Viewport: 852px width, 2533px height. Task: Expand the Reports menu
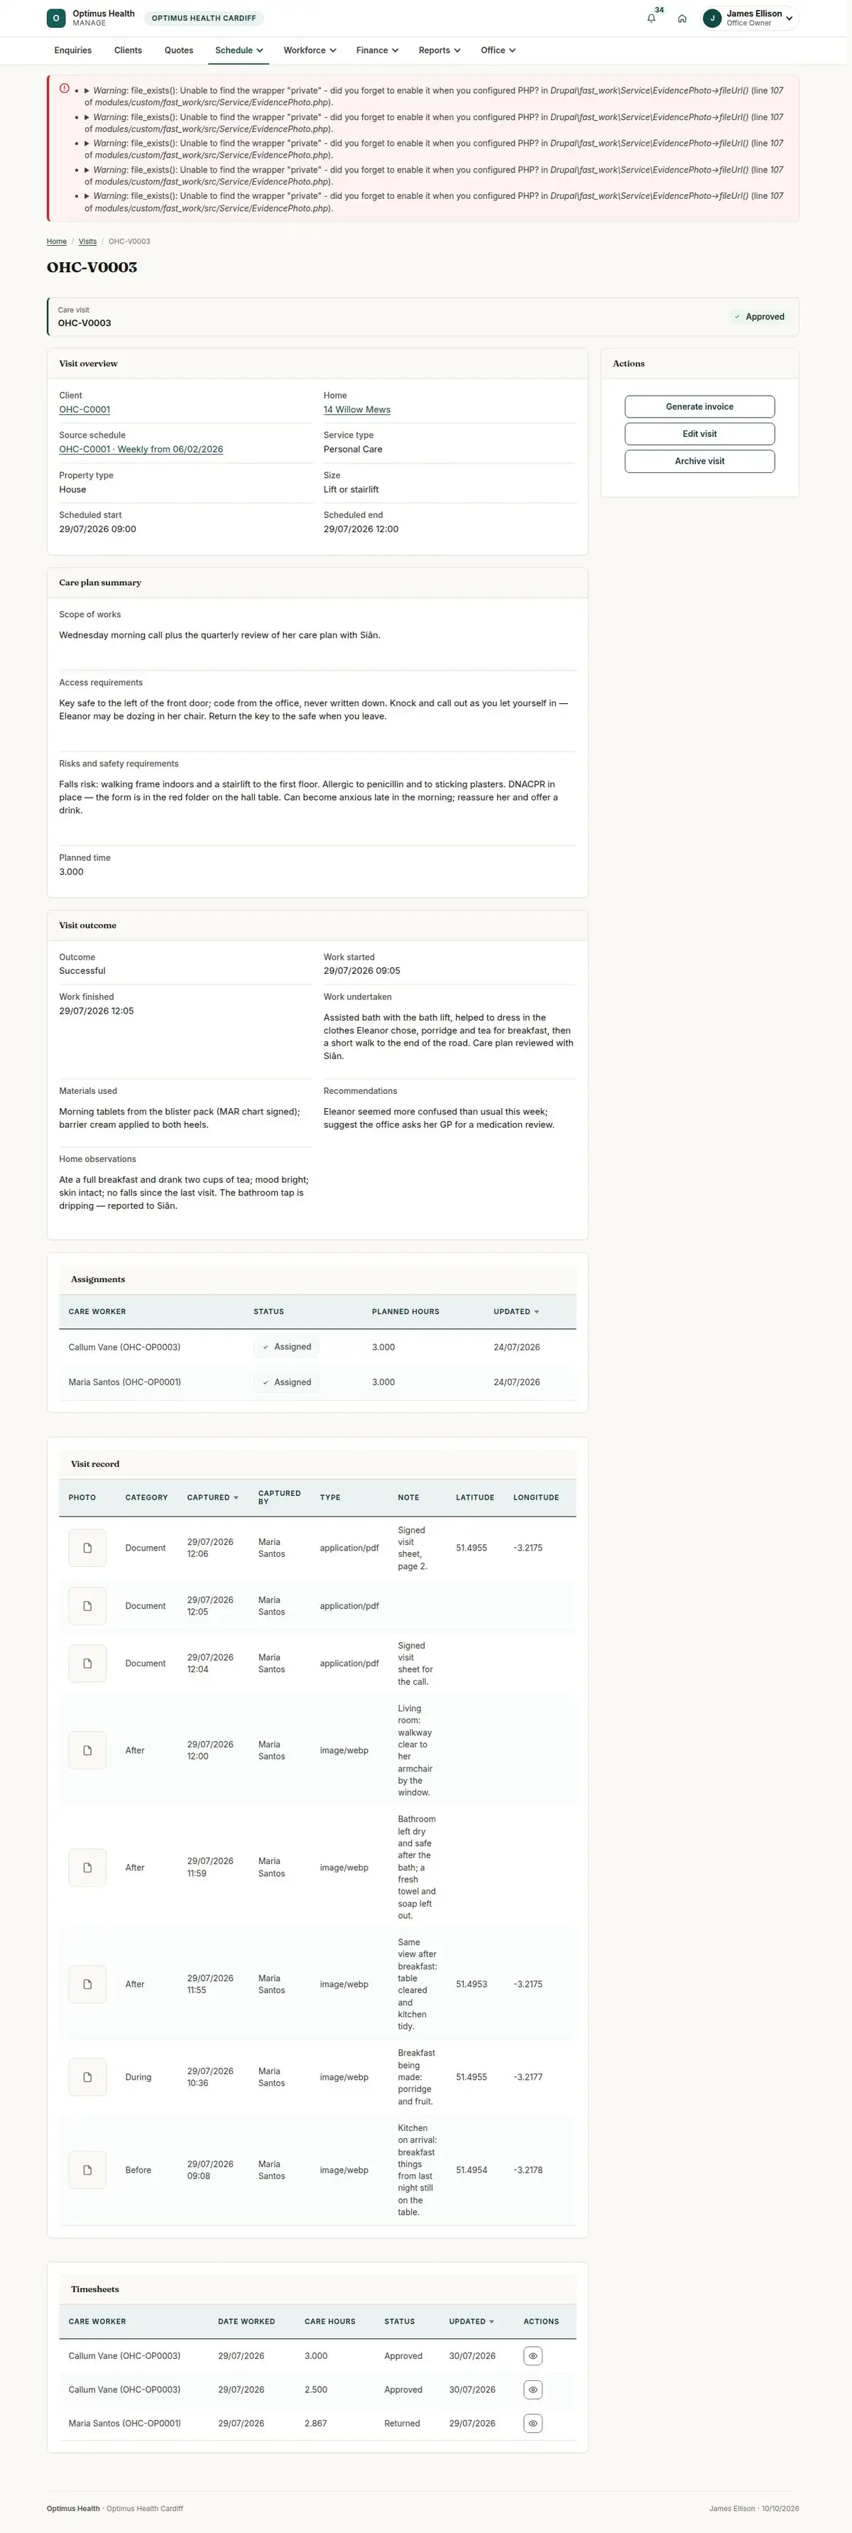[x=439, y=50]
